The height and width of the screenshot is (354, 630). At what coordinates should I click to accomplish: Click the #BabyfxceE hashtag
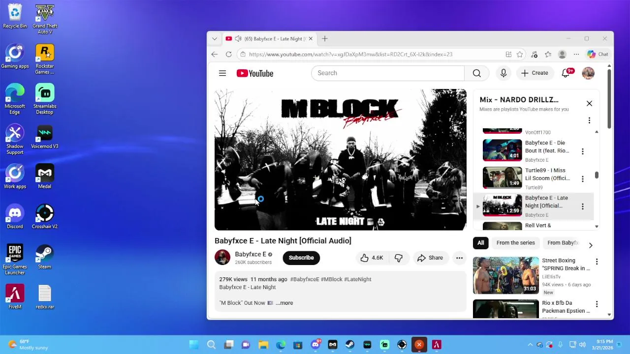[x=305, y=279]
